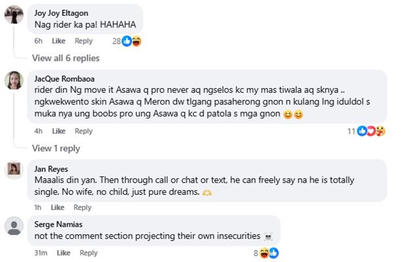The image size is (409, 262).
Task: Like Serge Namias's comment
Action: click(x=63, y=253)
